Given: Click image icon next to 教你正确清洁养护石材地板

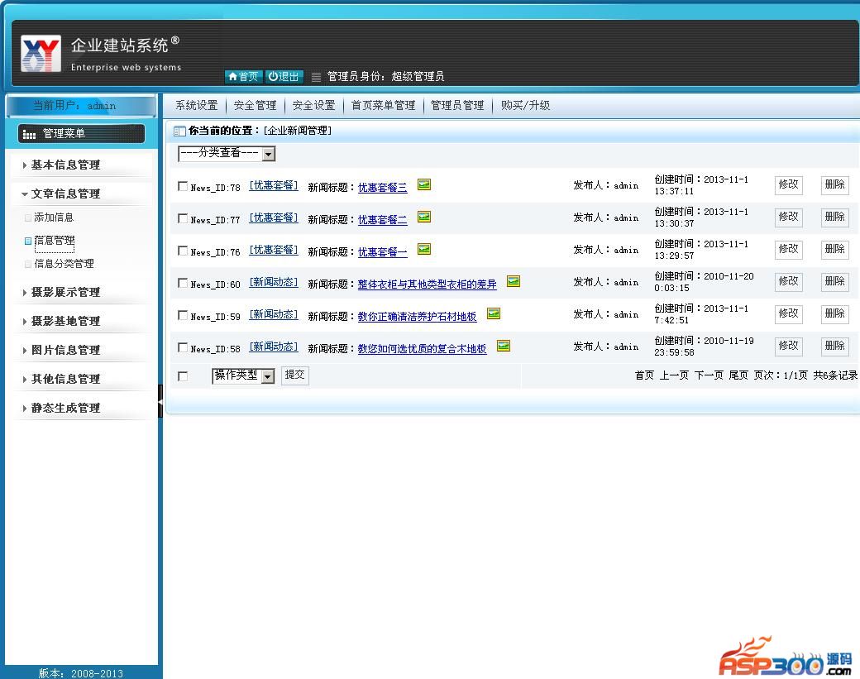Looking at the screenshot, I should coord(494,313).
